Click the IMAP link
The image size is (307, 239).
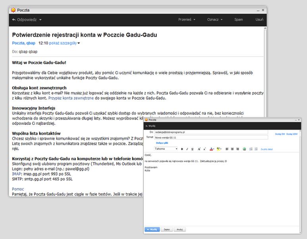[16, 174]
